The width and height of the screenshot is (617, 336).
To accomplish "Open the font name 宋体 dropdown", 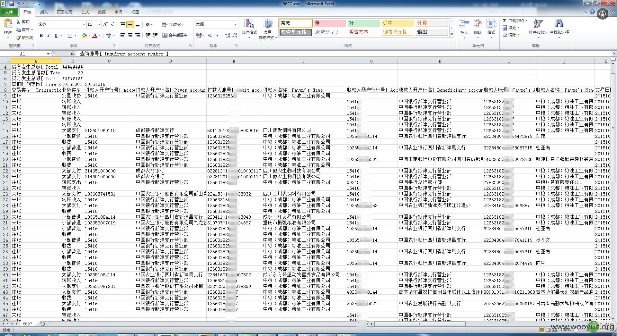I will pos(84,24).
